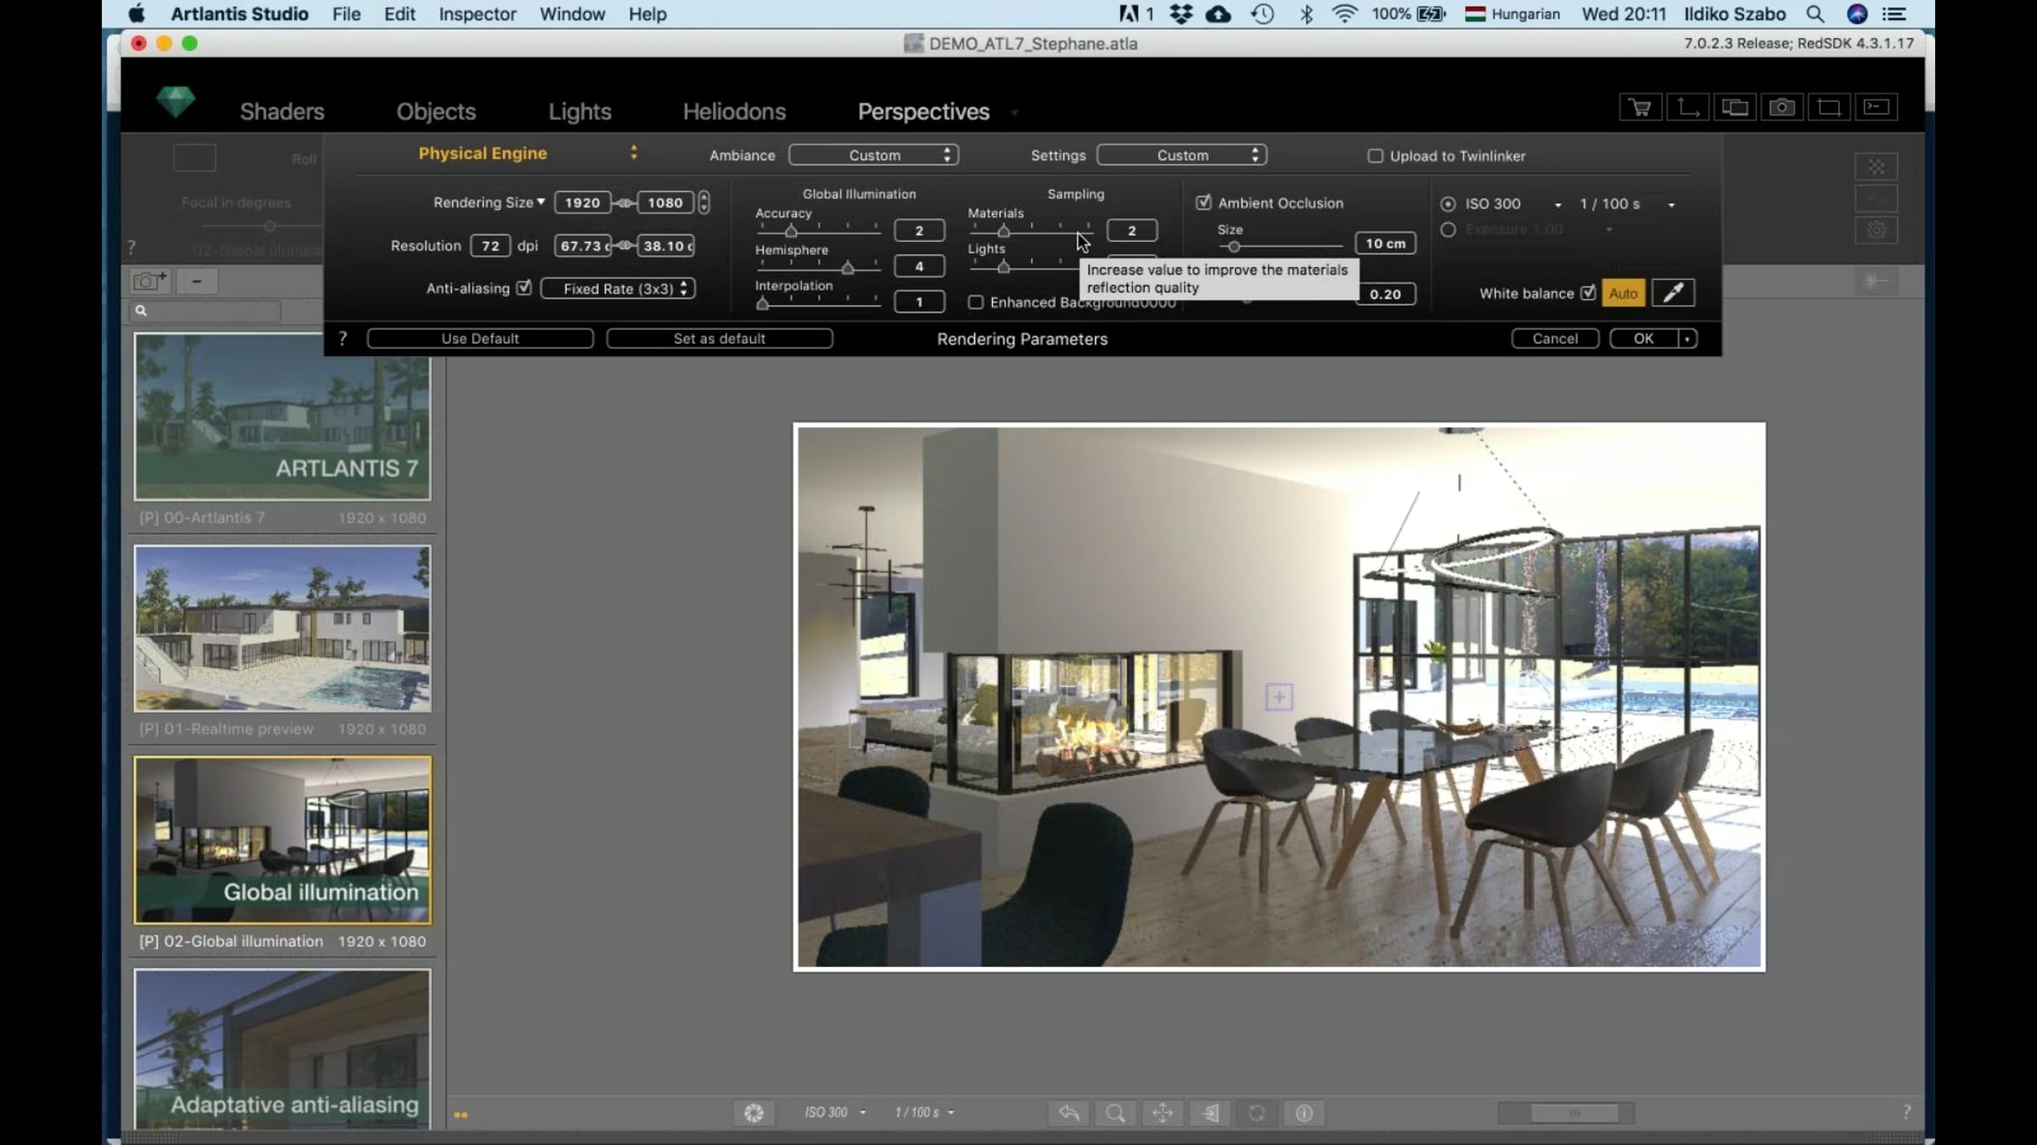Screen dimensions: 2037x1145
Task: Open the ISO 300 dropdown in rendering parameters
Action: tap(1557, 205)
